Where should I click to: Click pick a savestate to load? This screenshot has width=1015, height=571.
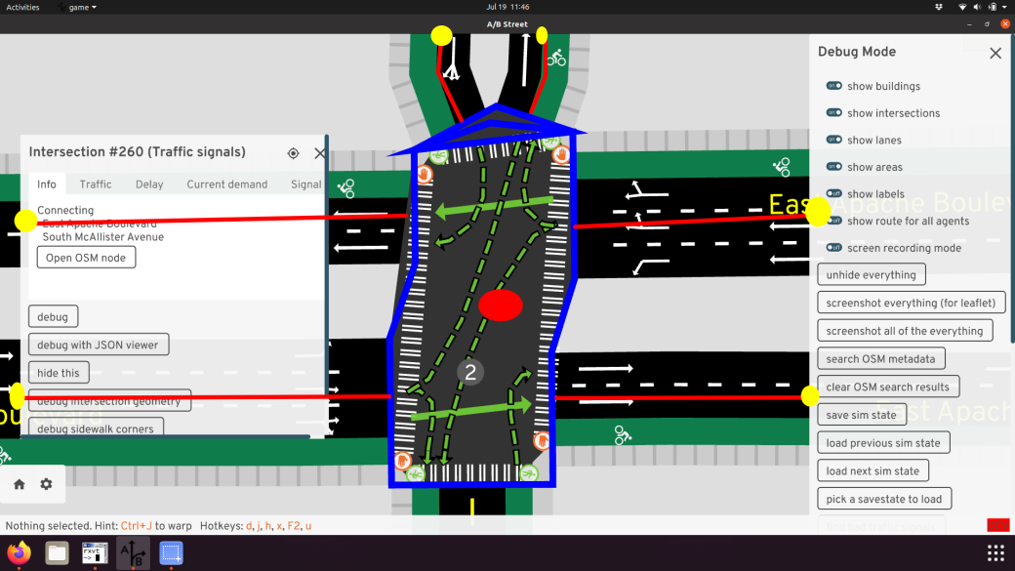point(884,499)
